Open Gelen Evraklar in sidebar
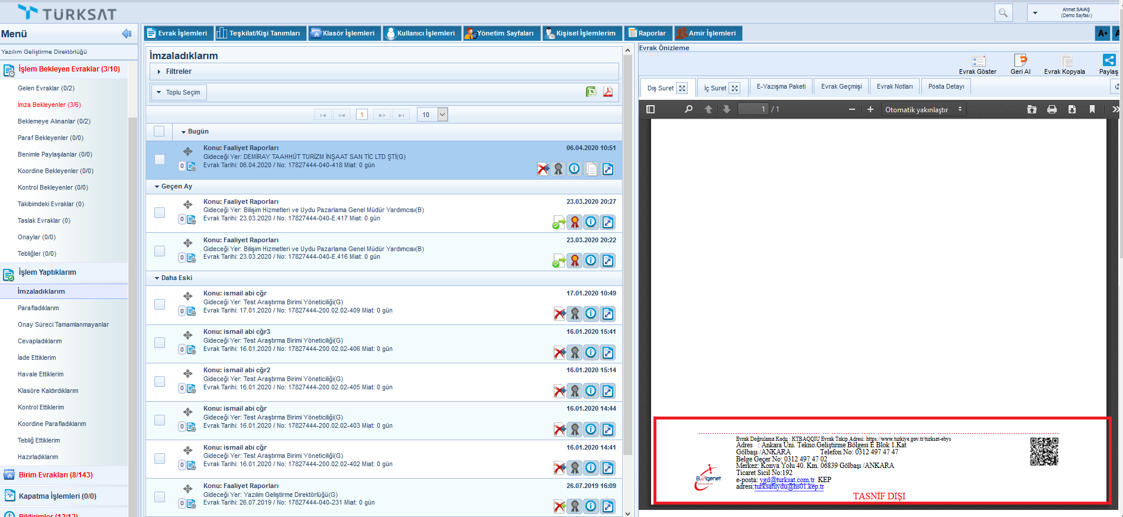1123x517 pixels. pos(46,88)
